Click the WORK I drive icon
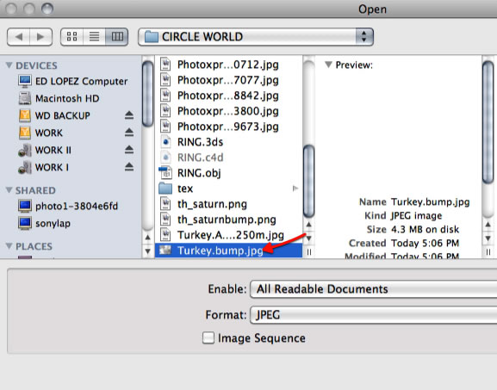This screenshot has width=497, height=390. tap(25, 167)
